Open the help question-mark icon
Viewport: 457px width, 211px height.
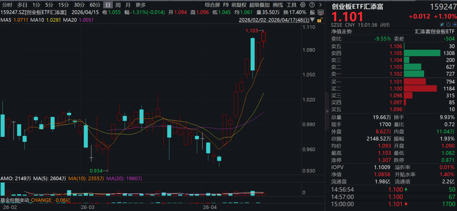pyautogui.click(x=312, y=5)
